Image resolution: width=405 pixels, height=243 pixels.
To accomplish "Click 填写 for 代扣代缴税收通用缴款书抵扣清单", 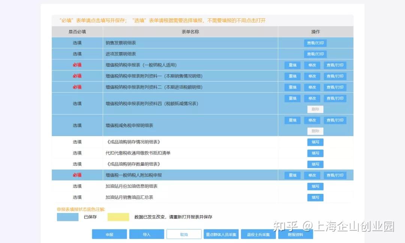I will (x=315, y=153).
